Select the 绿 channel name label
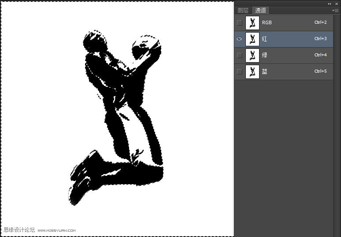341x237 pixels. (264, 55)
